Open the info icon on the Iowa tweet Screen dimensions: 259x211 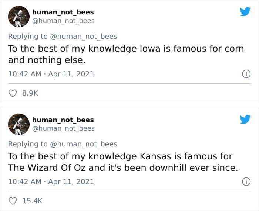(x=245, y=74)
